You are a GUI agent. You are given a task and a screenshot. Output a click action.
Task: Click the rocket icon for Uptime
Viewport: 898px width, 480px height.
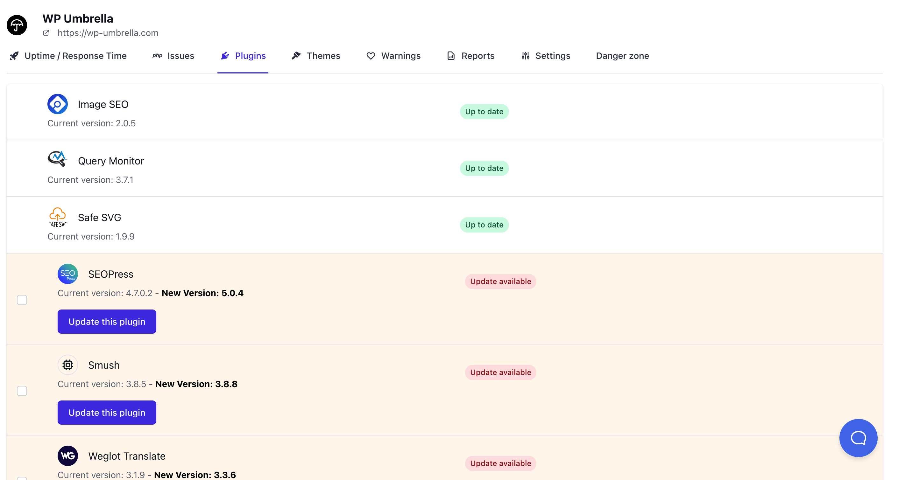(x=14, y=56)
